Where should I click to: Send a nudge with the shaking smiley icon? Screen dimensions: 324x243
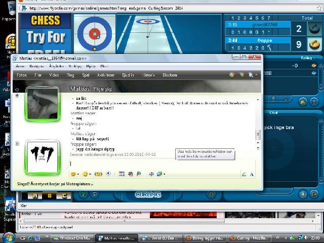coord(98,174)
